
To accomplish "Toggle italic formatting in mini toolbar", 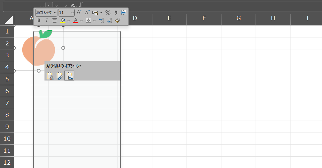I will pos(46,21).
